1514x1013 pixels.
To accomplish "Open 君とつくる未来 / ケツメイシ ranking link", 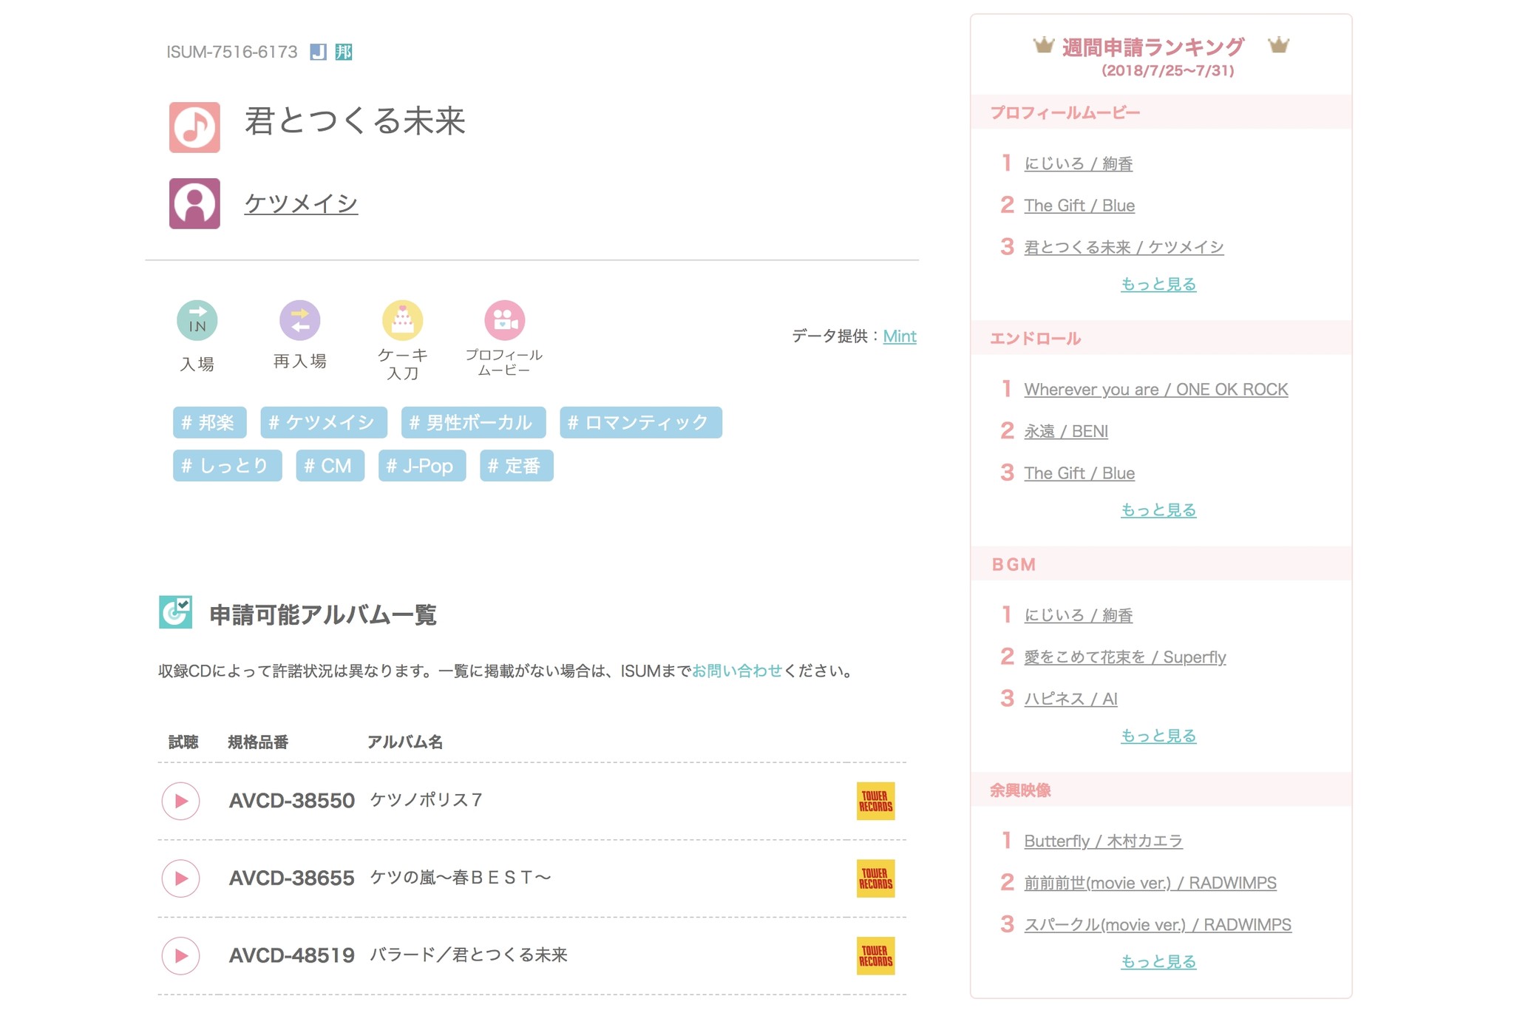I will tap(1123, 247).
